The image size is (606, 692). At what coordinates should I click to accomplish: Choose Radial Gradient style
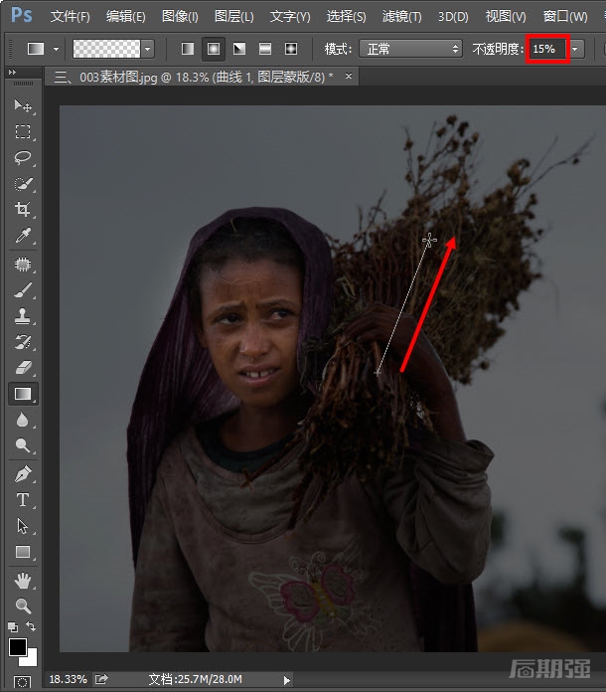click(214, 49)
